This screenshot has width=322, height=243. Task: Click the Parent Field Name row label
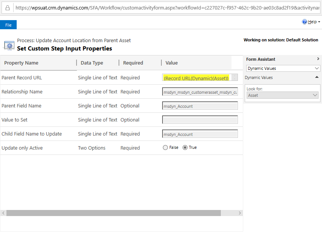[x=21, y=106]
